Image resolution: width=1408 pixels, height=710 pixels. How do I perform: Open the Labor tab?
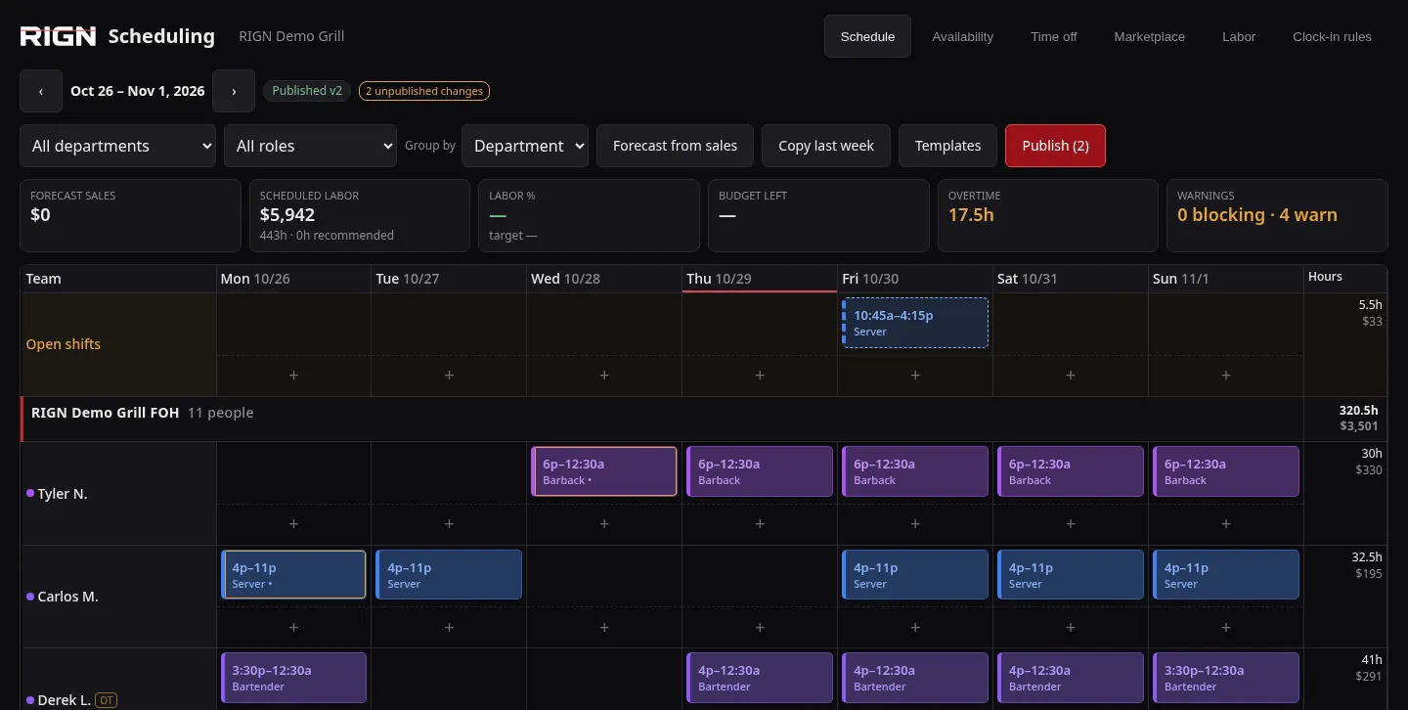point(1239,36)
